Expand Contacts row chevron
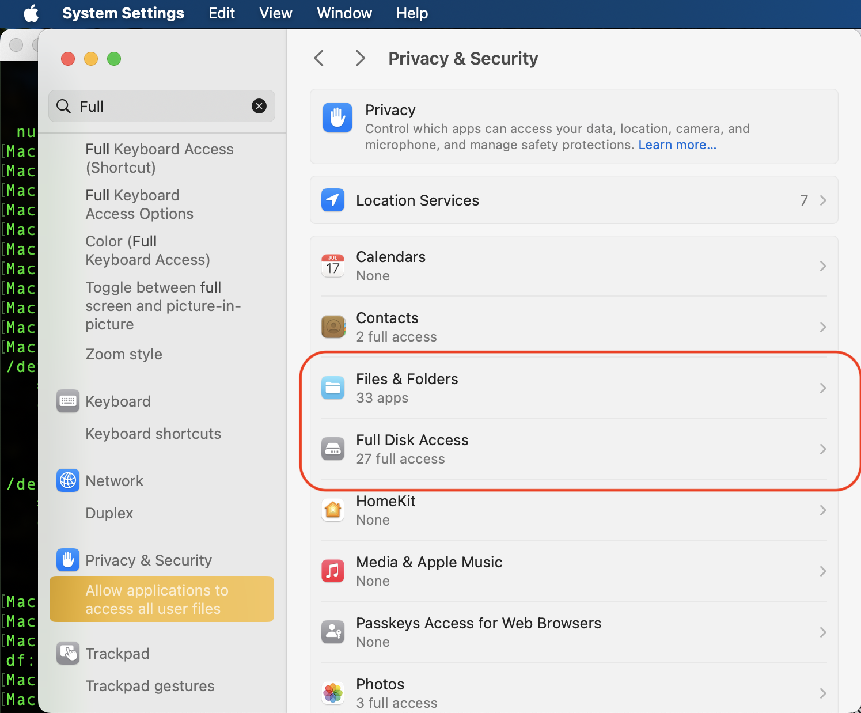 [x=823, y=327]
